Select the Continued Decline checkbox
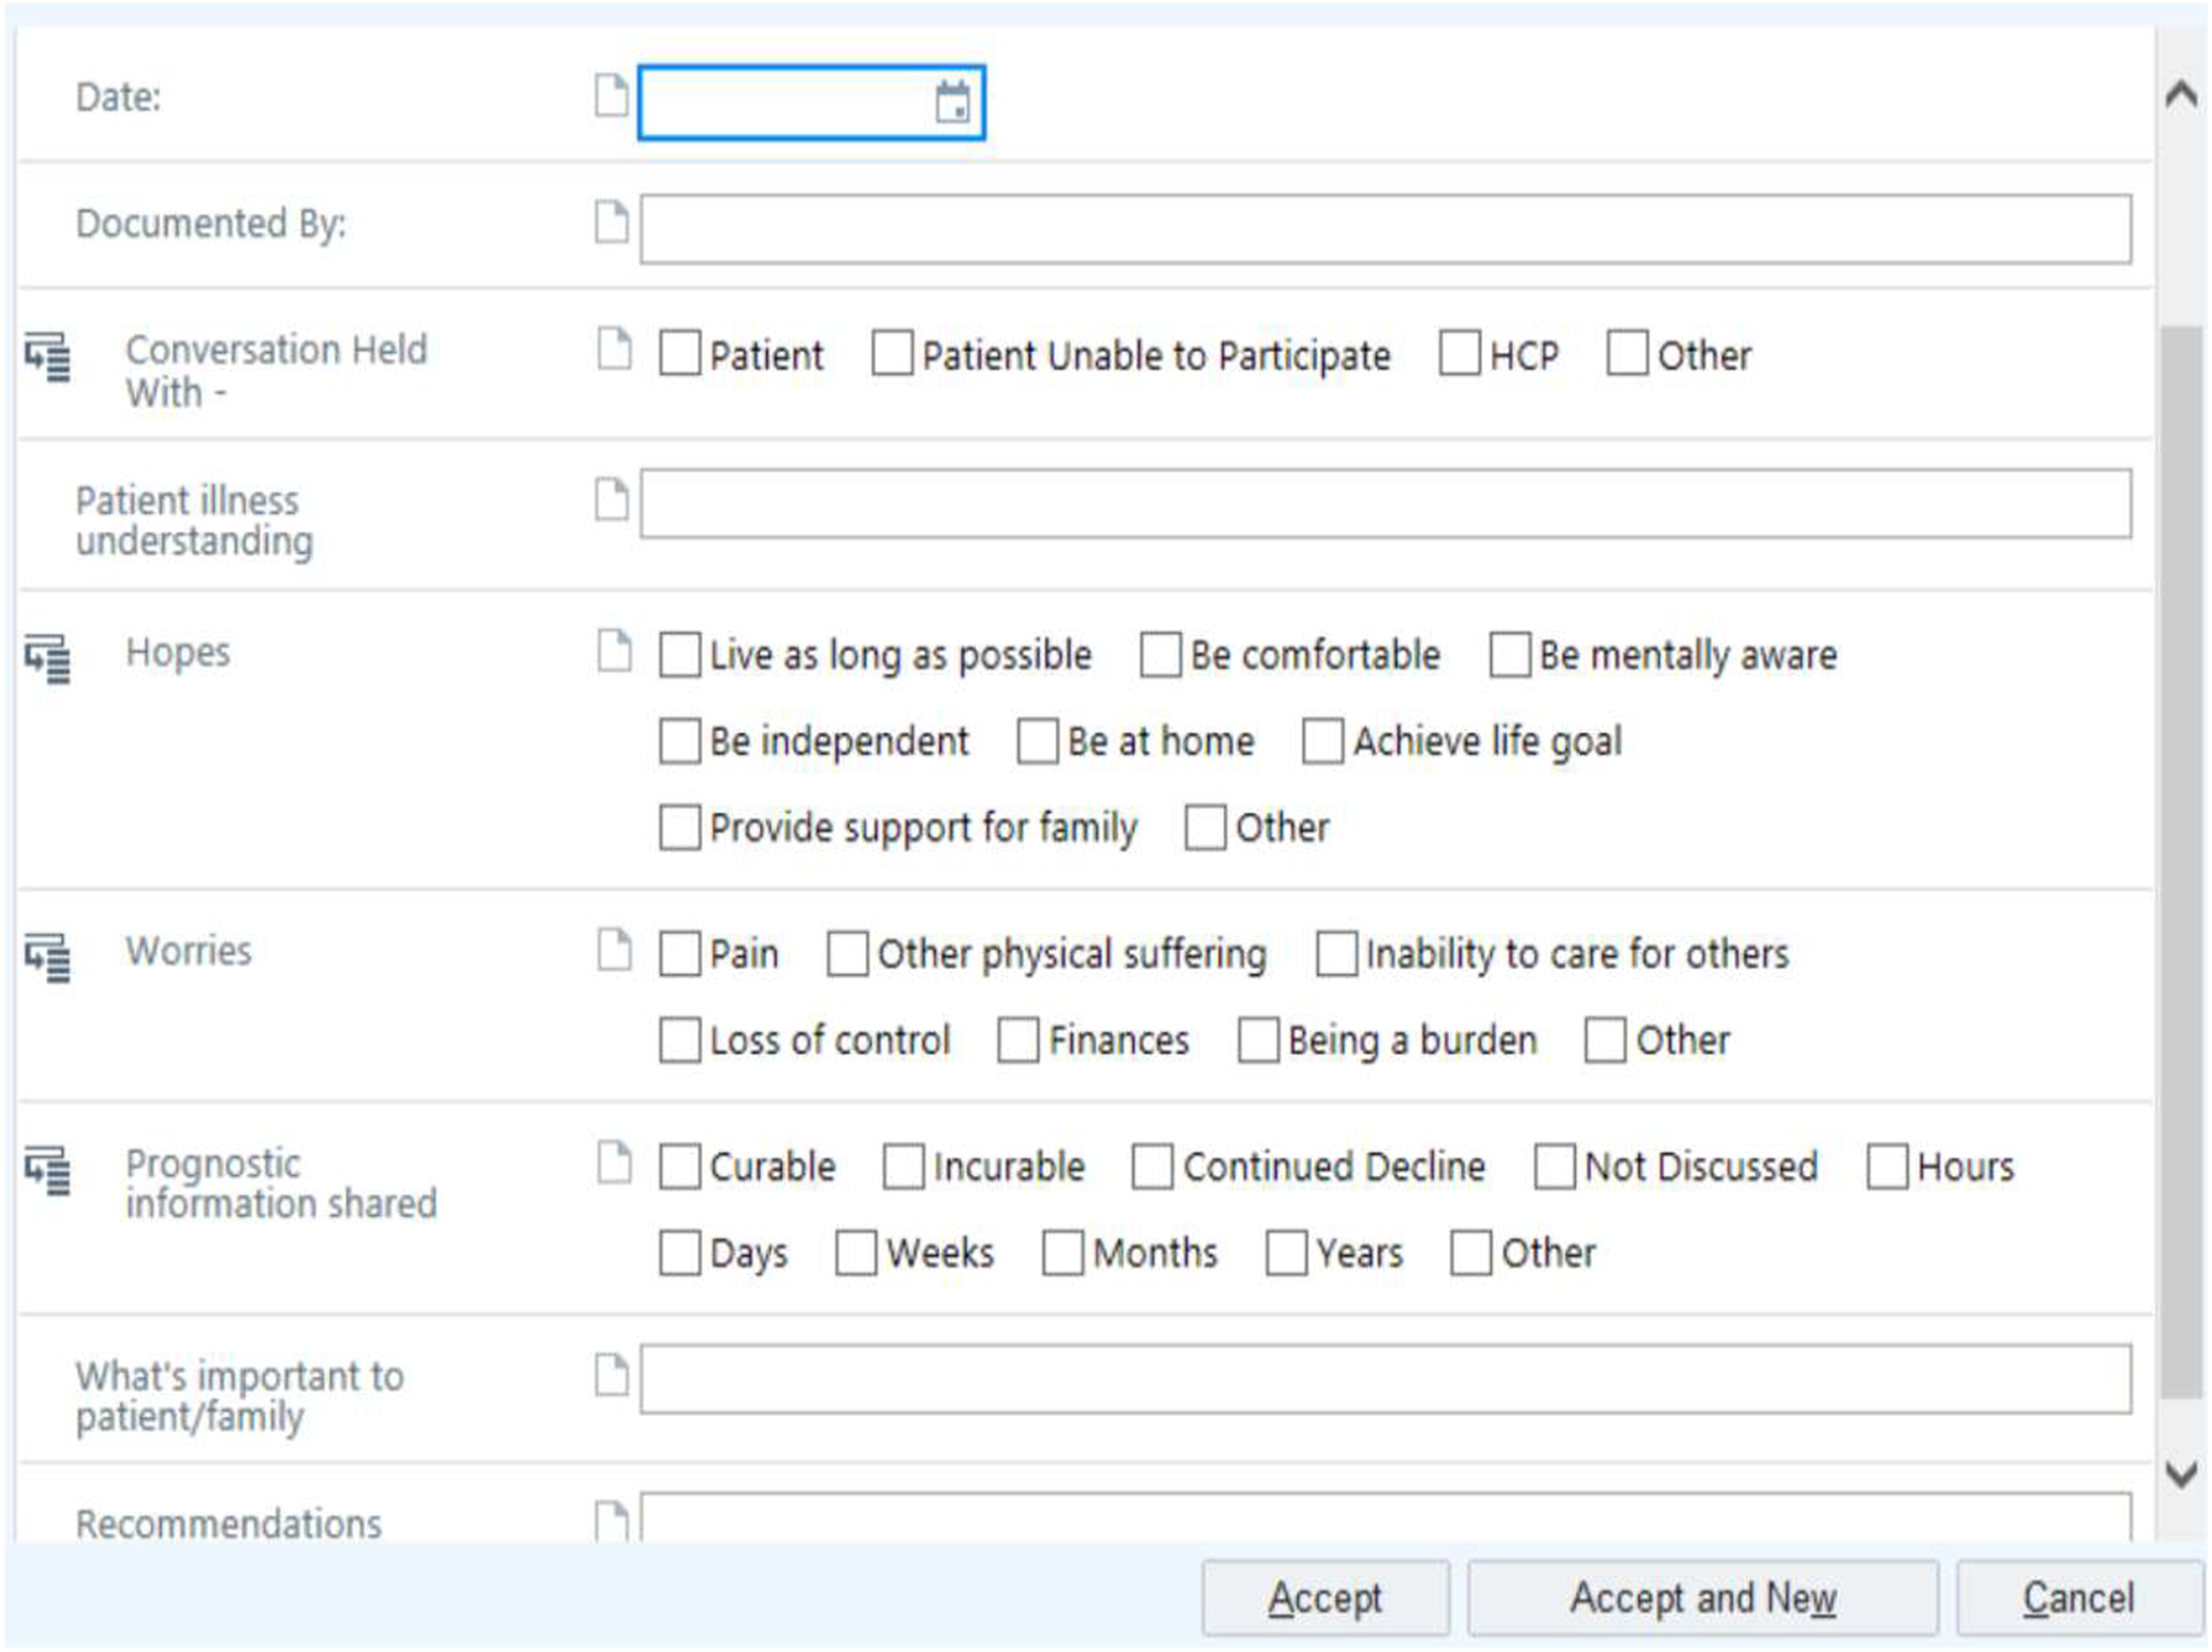Screen dimensions: 2212x1652 point(1152,1167)
